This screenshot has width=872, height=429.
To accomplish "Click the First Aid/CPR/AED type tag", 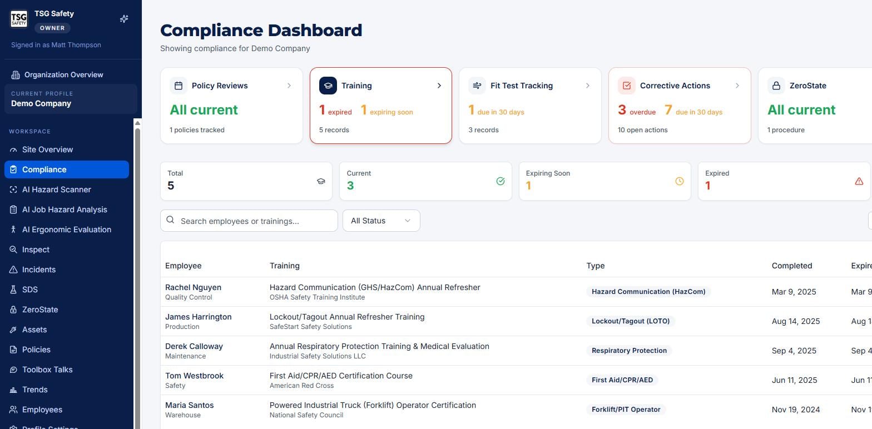I will (x=622, y=380).
